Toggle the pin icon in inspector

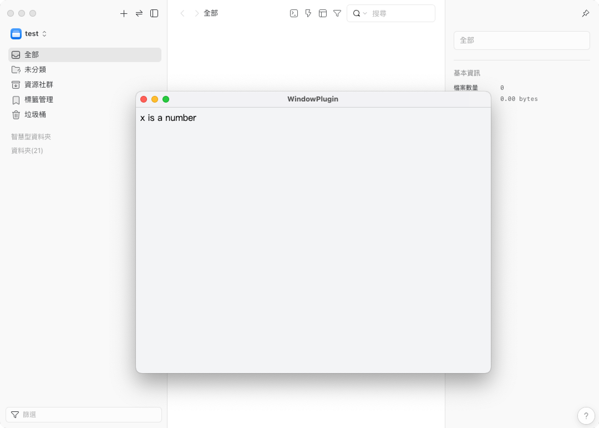point(585,13)
